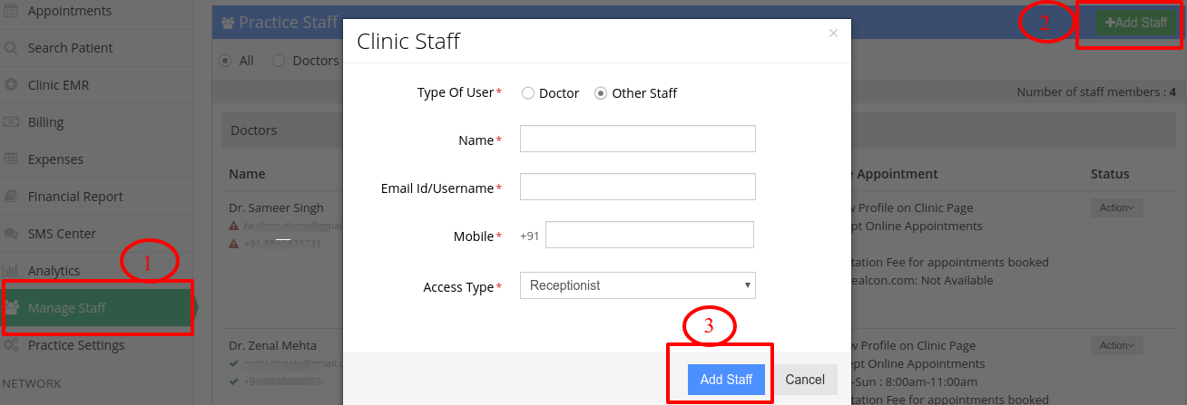
Task: Click the +91 country code prefix
Action: point(530,236)
